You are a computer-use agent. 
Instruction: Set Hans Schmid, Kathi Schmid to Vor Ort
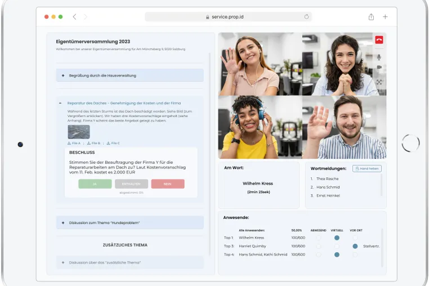tap(355, 254)
